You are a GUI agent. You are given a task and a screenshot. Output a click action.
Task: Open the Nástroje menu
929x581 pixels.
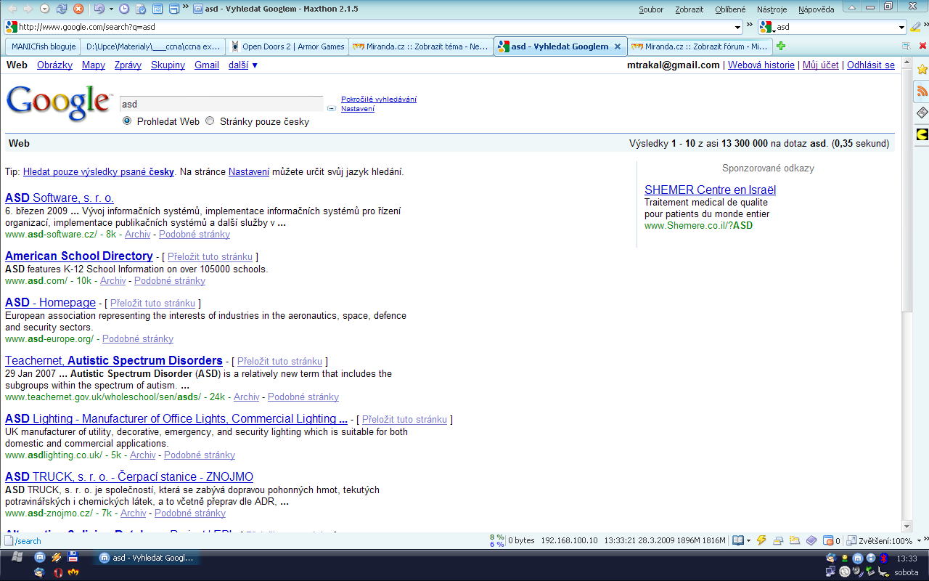tap(772, 9)
